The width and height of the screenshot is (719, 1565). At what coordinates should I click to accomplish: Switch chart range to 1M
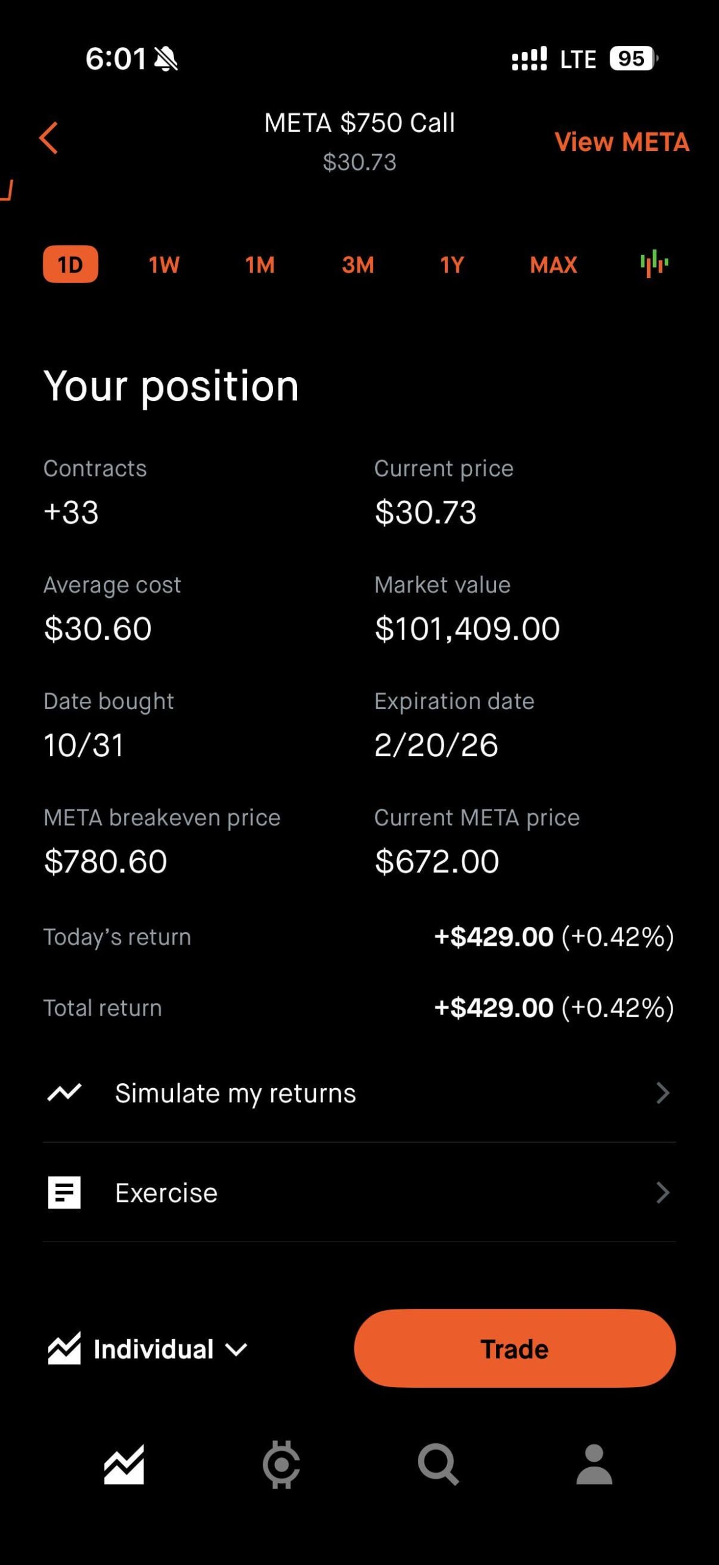tap(260, 265)
